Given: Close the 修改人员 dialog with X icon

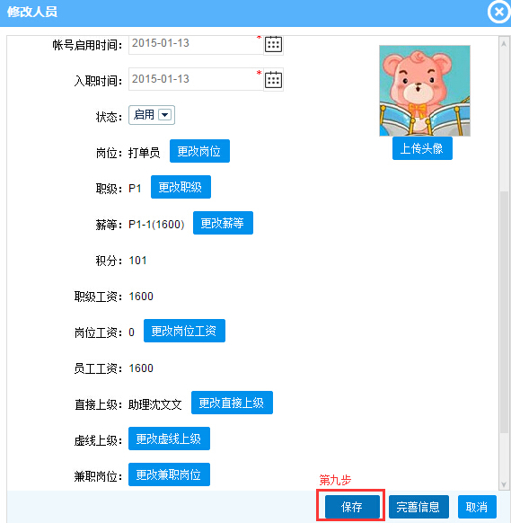Looking at the screenshot, I should click(498, 12).
